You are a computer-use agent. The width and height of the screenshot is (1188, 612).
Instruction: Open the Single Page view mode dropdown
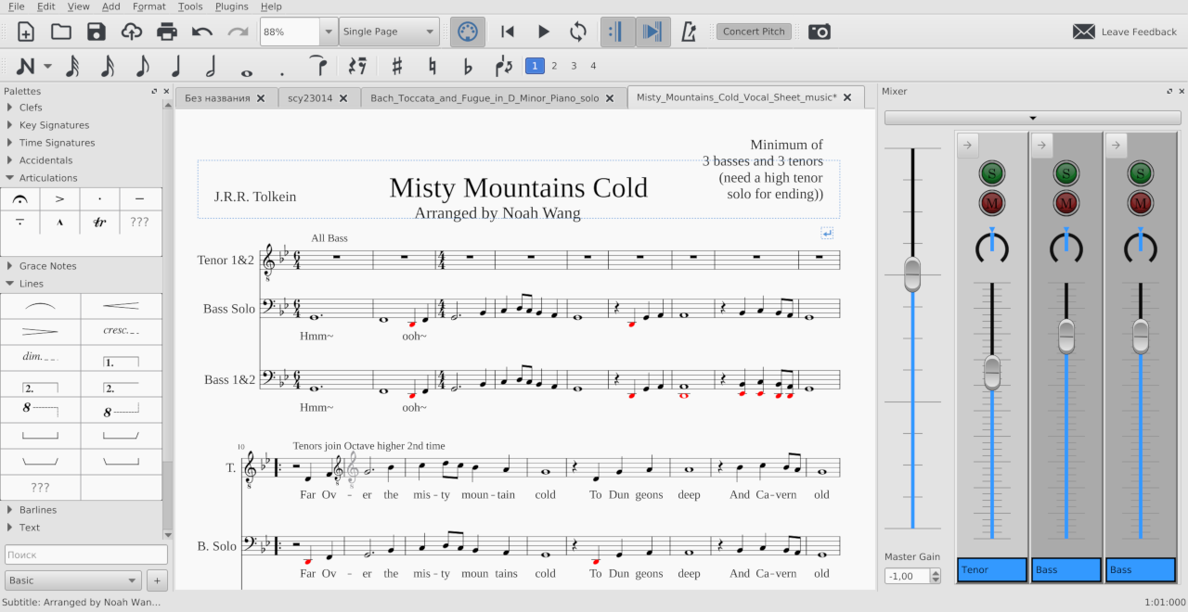click(389, 32)
